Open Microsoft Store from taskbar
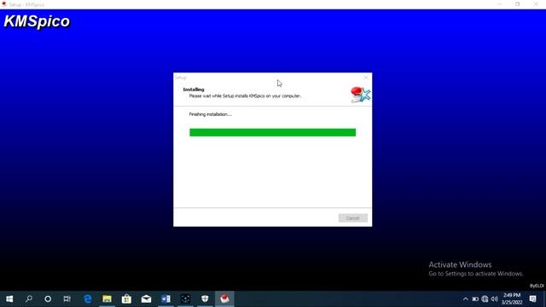This screenshot has height=307, width=546. (126, 298)
